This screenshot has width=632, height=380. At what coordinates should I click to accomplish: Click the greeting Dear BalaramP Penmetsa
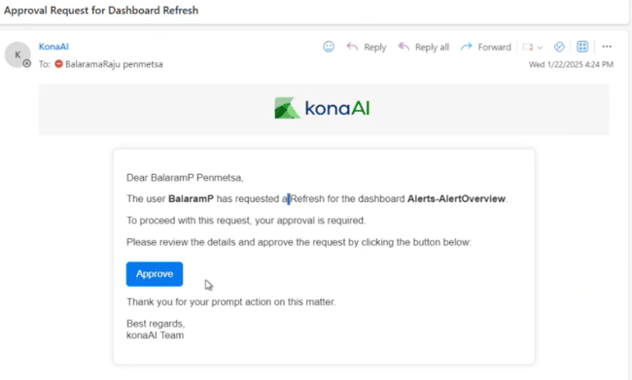pyautogui.click(x=185, y=178)
